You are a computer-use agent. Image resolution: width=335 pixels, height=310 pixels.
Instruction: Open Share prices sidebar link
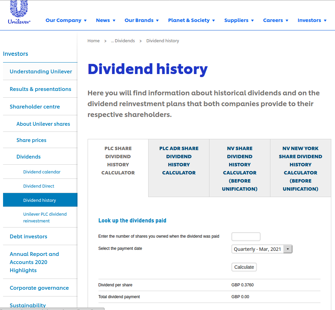coord(31,140)
